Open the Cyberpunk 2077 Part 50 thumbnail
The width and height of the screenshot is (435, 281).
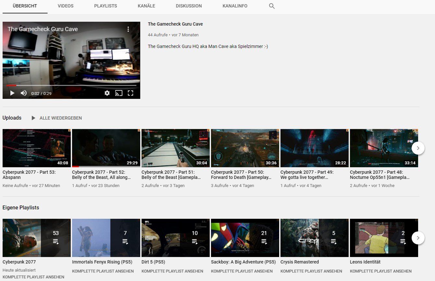pyautogui.click(x=245, y=148)
